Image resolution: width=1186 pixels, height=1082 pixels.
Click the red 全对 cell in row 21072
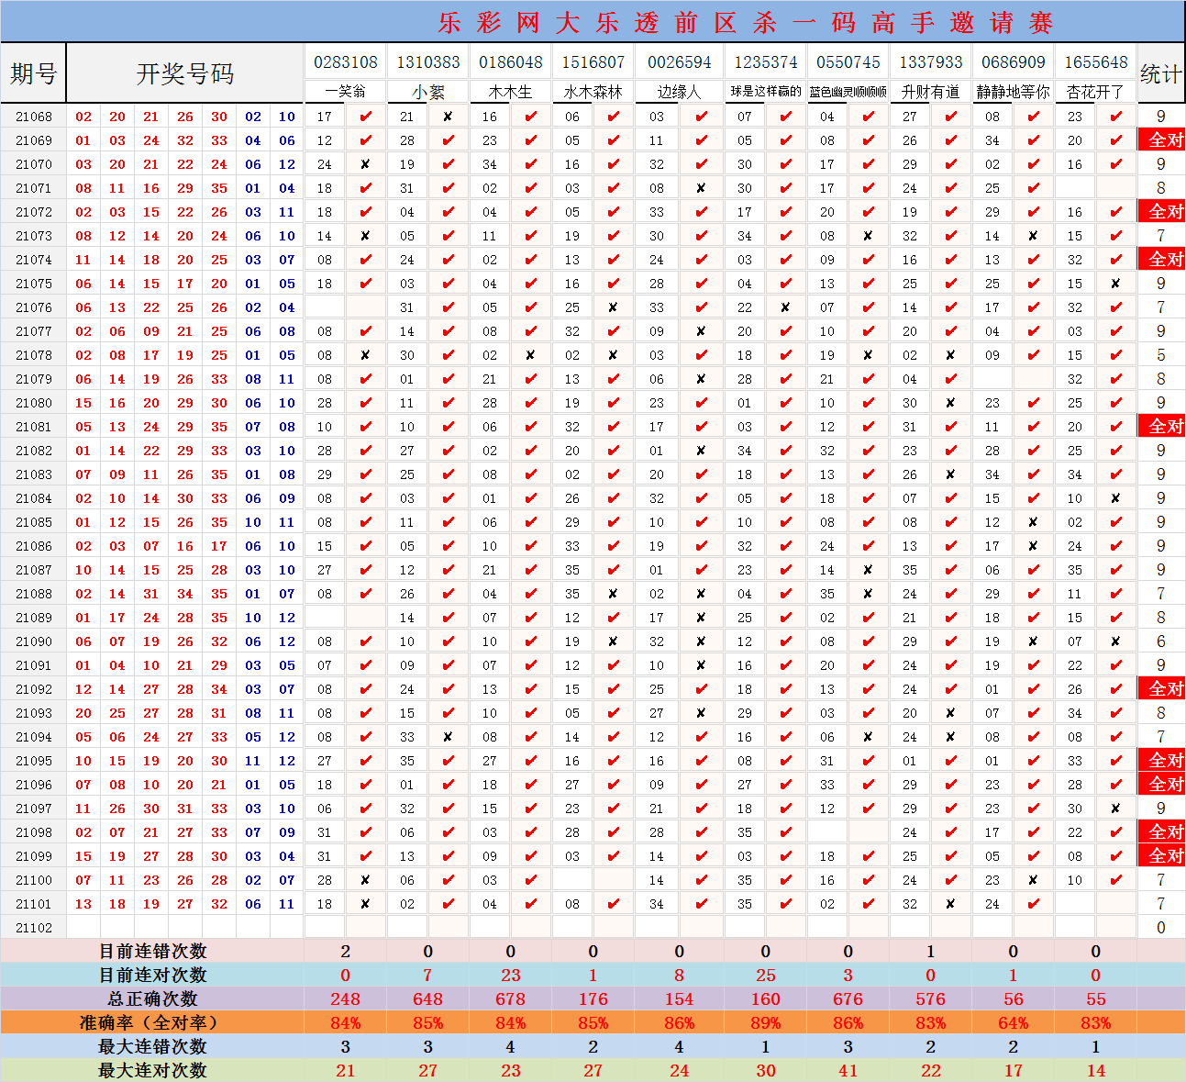click(x=1161, y=212)
